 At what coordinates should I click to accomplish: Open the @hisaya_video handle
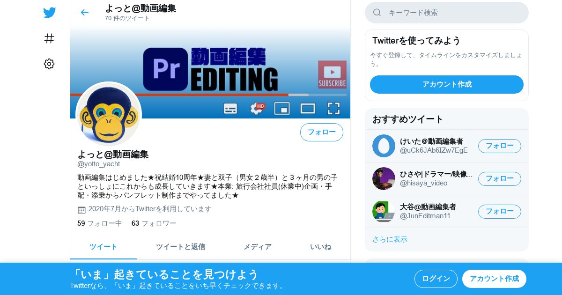(423, 183)
